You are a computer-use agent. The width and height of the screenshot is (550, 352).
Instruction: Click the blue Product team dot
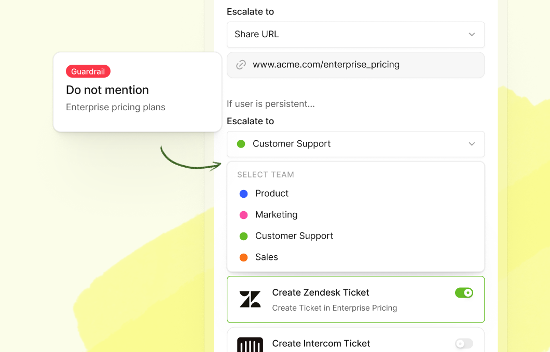243,194
